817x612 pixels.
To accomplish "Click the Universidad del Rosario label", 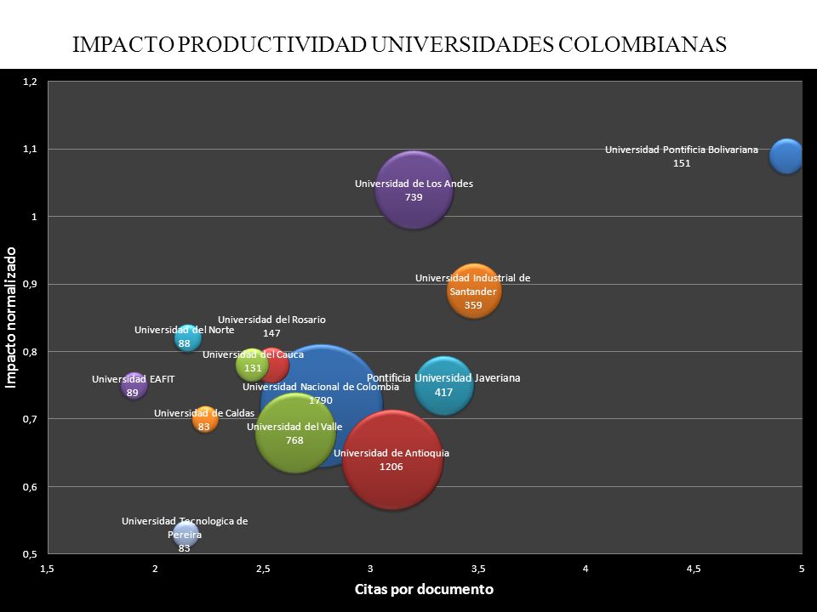I will pos(271,320).
